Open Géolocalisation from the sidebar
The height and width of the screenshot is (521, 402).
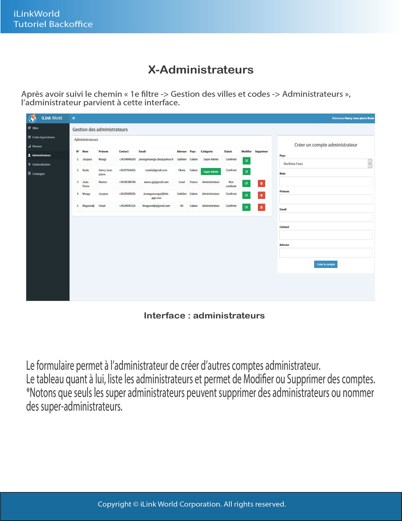point(41,165)
